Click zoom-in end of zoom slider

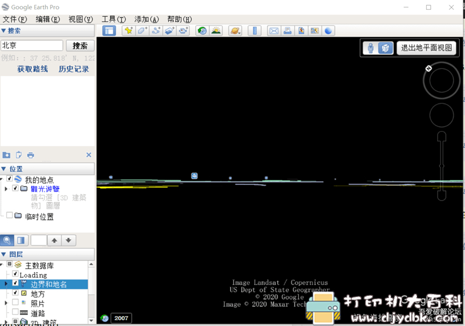click(x=442, y=136)
